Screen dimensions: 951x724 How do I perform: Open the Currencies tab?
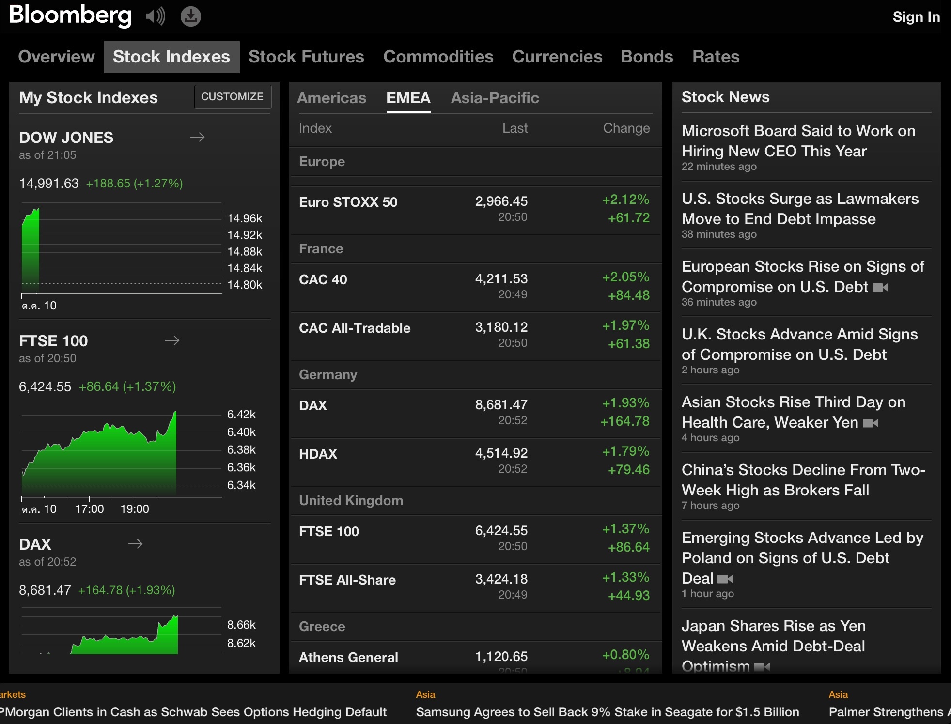[x=557, y=57]
